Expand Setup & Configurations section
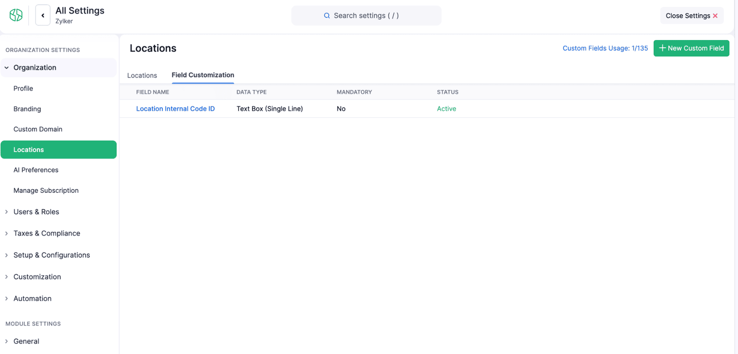 click(x=6, y=255)
